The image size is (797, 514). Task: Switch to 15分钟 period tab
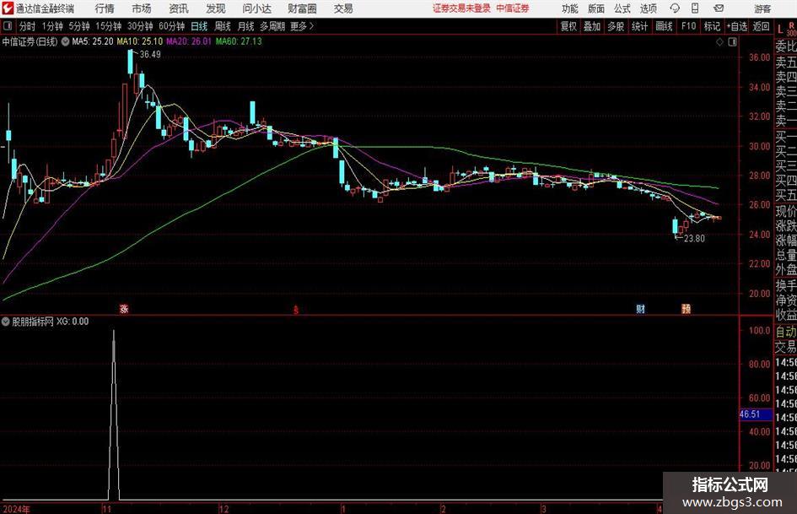108,26
